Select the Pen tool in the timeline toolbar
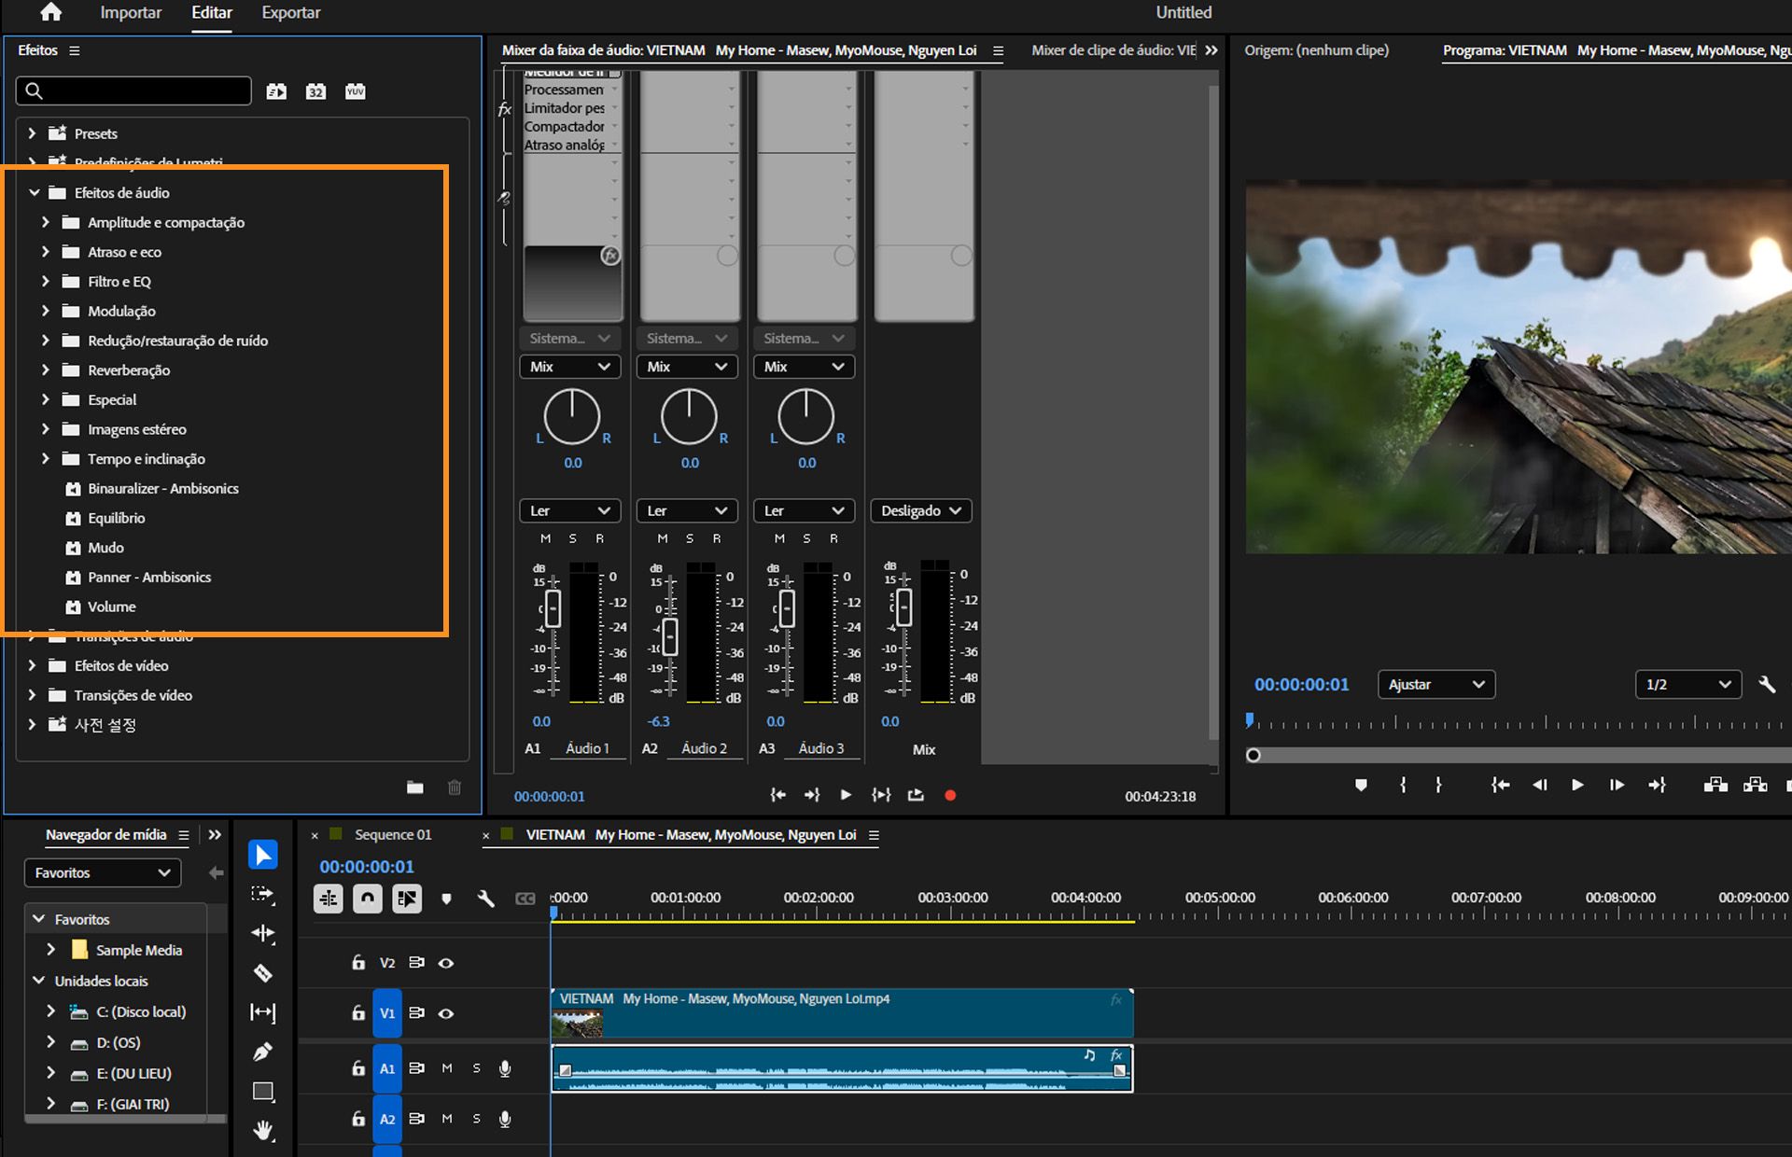The image size is (1792, 1157). pyautogui.click(x=263, y=1052)
